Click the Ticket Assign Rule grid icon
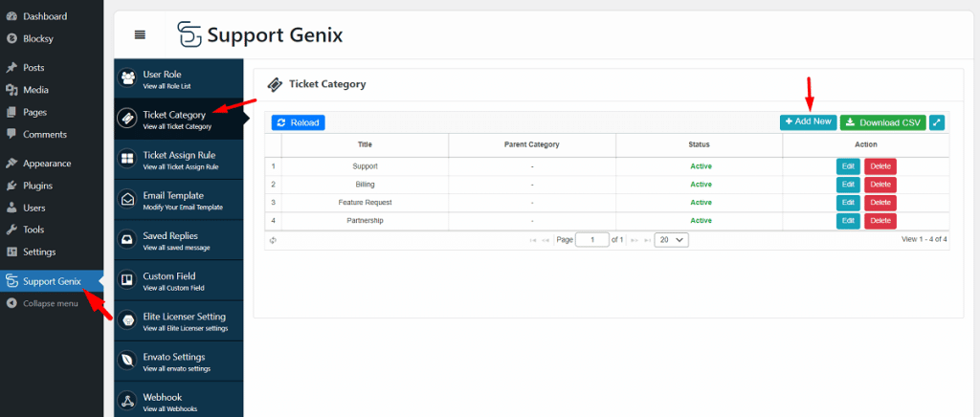 (x=127, y=159)
